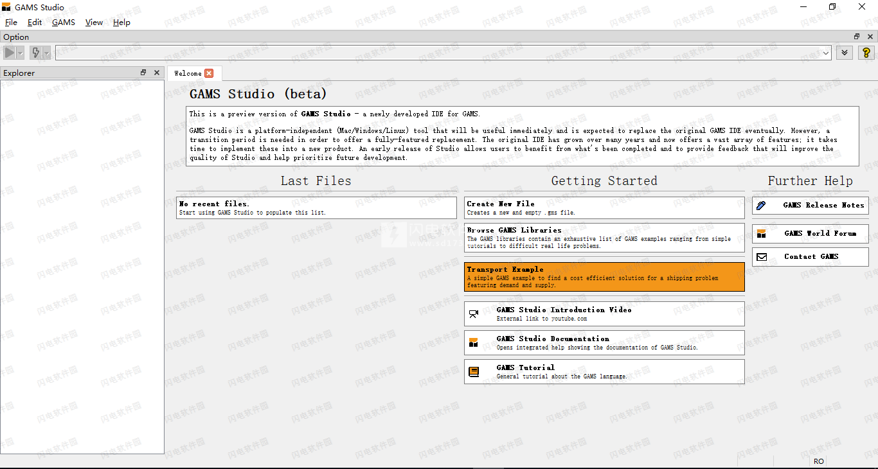Viewport: 878px width, 469px height.
Task: Click the Last Files heading
Action: [316, 181]
